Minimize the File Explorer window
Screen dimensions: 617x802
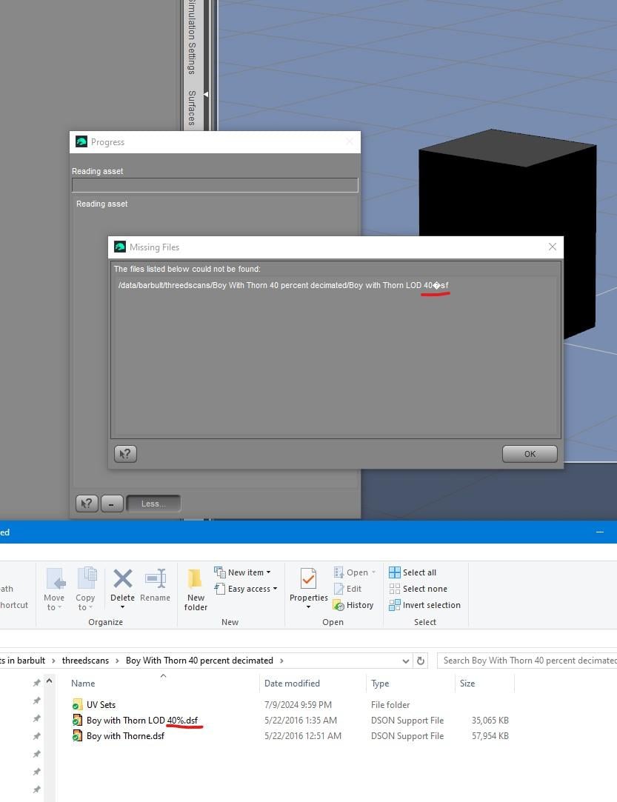tap(600, 532)
